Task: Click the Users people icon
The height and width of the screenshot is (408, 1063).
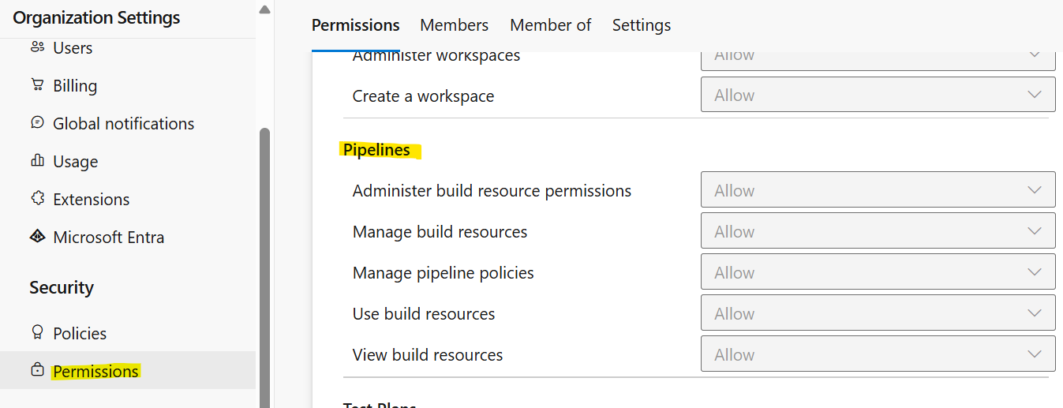Action: [37, 47]
